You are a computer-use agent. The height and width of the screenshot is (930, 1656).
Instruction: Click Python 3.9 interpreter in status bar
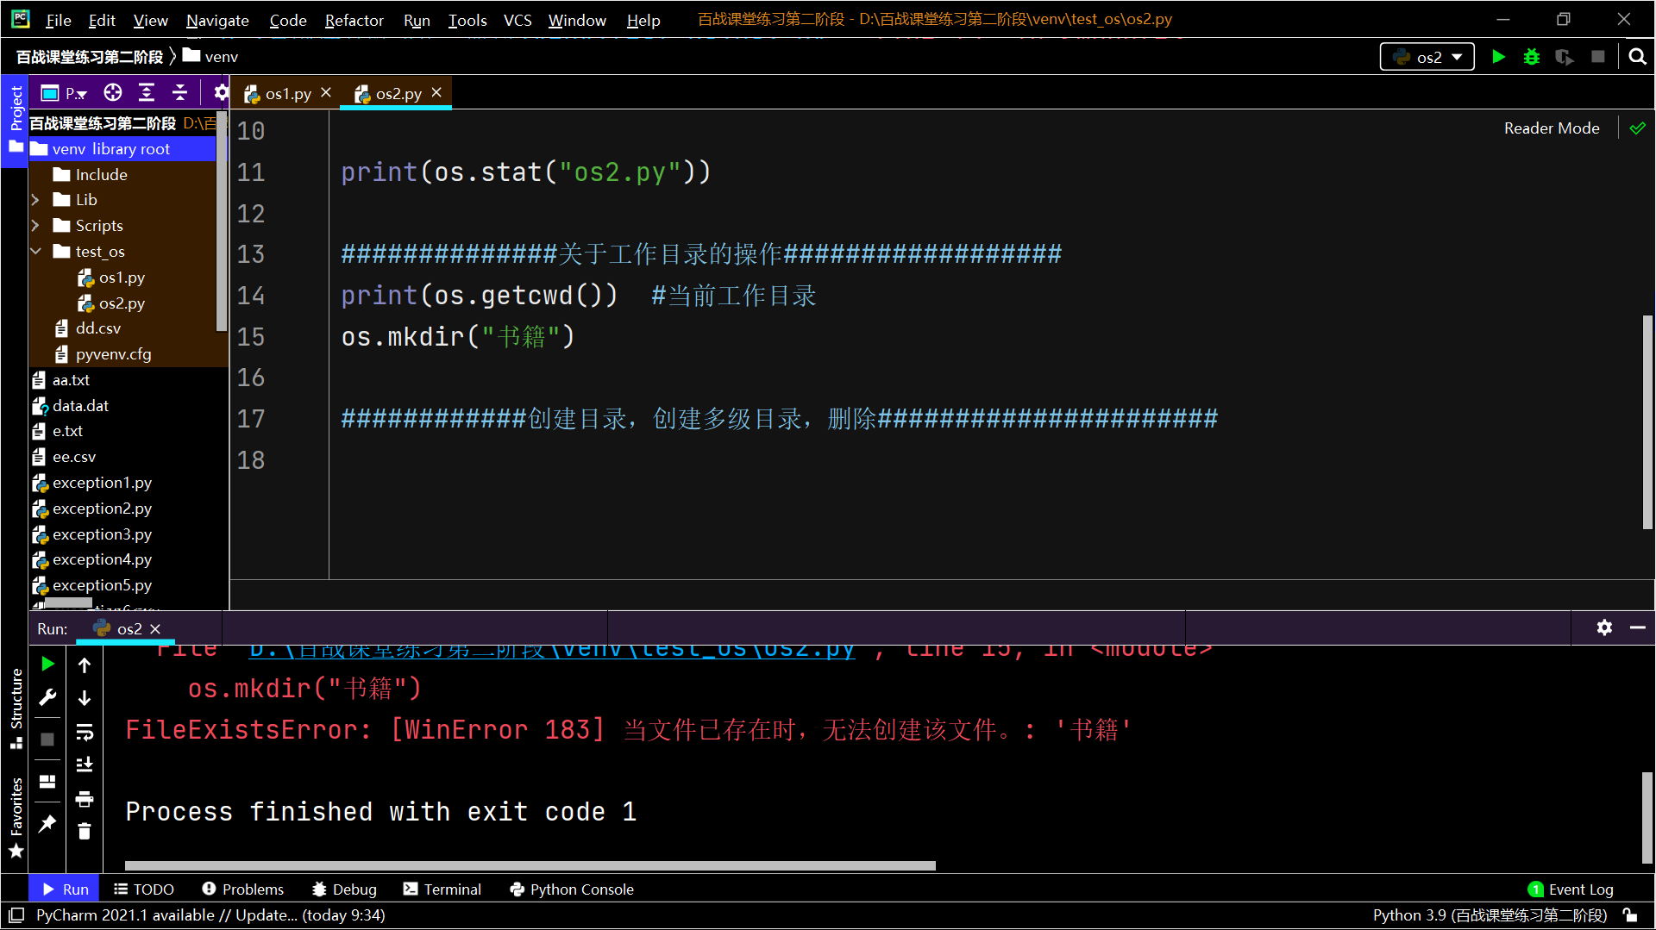[1490, 914]
